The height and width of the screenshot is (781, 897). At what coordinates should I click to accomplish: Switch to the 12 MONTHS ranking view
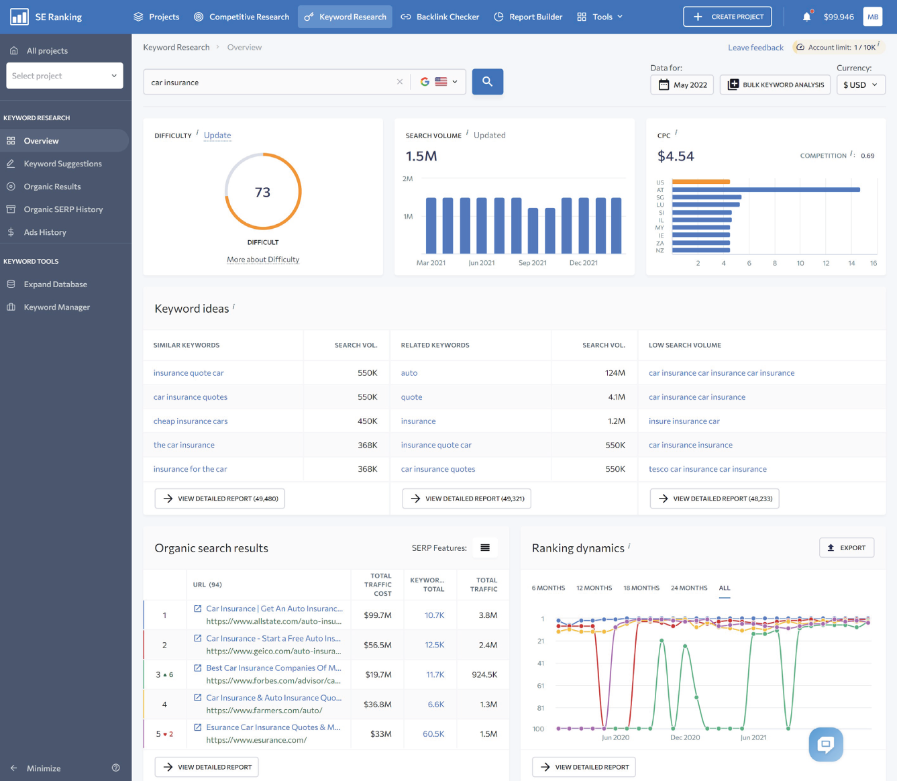(594, 588)
